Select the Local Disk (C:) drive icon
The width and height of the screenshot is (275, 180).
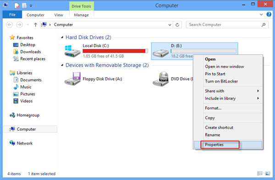tap(72, 51)
